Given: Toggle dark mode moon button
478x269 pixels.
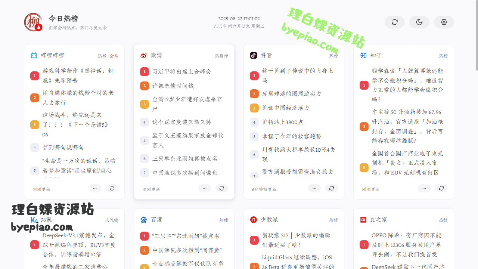Looking at the screenshot, I should [x=419, y=22].
